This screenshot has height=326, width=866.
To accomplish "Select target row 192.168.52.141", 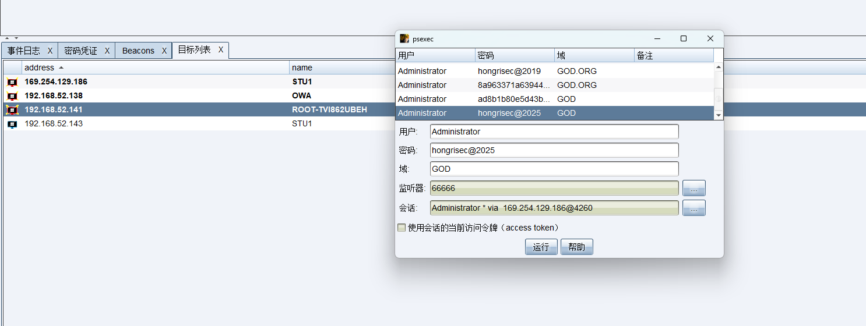I will point(198,110).
